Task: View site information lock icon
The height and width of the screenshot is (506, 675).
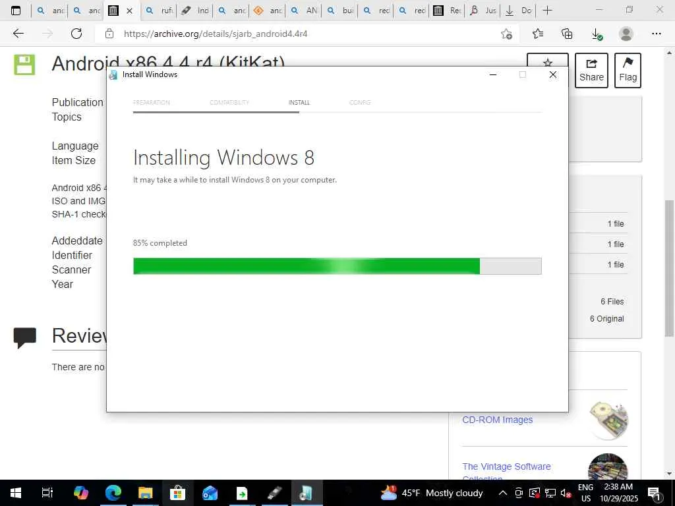Action: click(x=109, y=34)
